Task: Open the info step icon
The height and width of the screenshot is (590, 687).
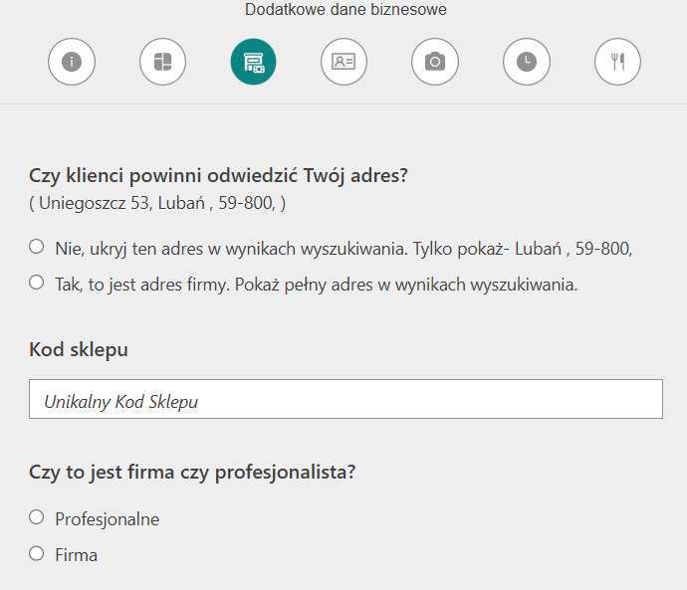Action: (x=72, y=62)
